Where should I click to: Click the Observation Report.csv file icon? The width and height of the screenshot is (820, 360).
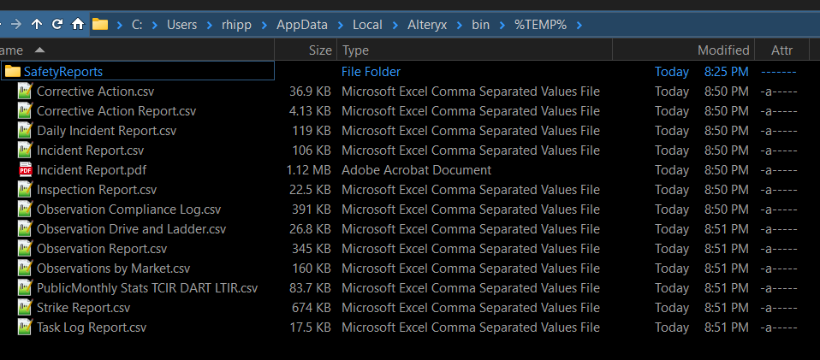point(25,249)
